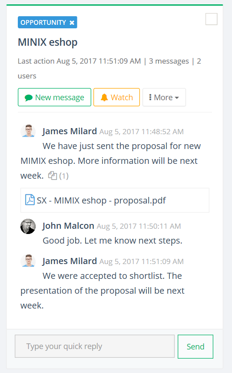The height and width of the screenshot is (373, 232).
Task: Click the New message button
Action: click(x=55, y=97)
